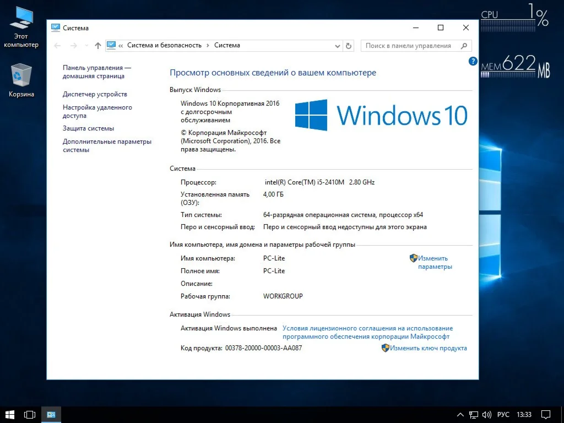Viewport: 564px width, 423px height.
Task: Show hidden tray icons chevron
Action: (x=460, y=414)
